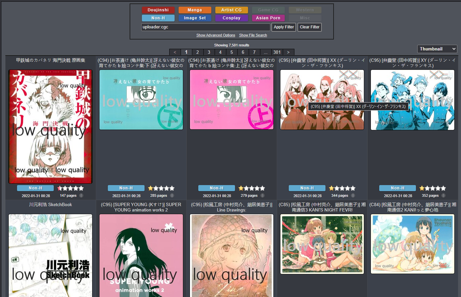Click the search field containing uploader:cgc
Screen dimensions: 461x297
coord(206,27)
